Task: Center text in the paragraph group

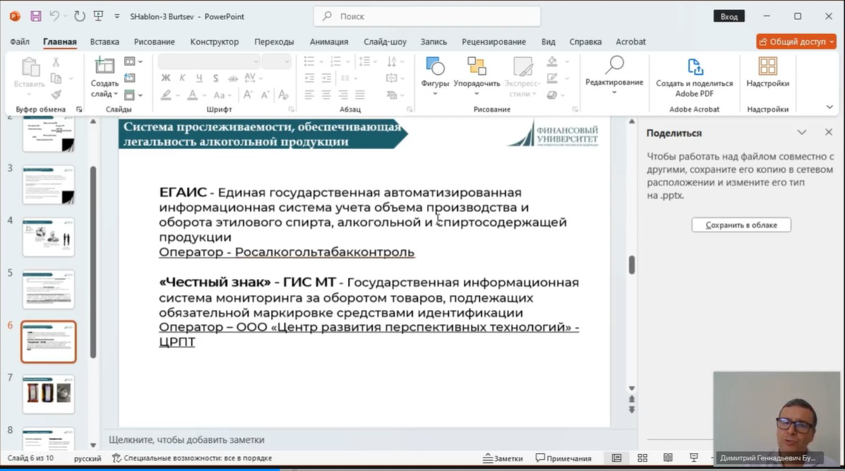Action: click(x=326, y=95)
